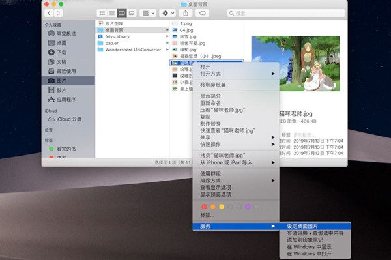This screenshot has width=391, height=260.
Task: Click the share toolbar icon
Action: [186, 13]
